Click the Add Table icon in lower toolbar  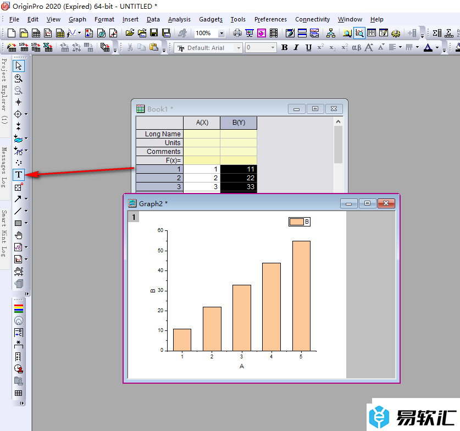point(19,393)
